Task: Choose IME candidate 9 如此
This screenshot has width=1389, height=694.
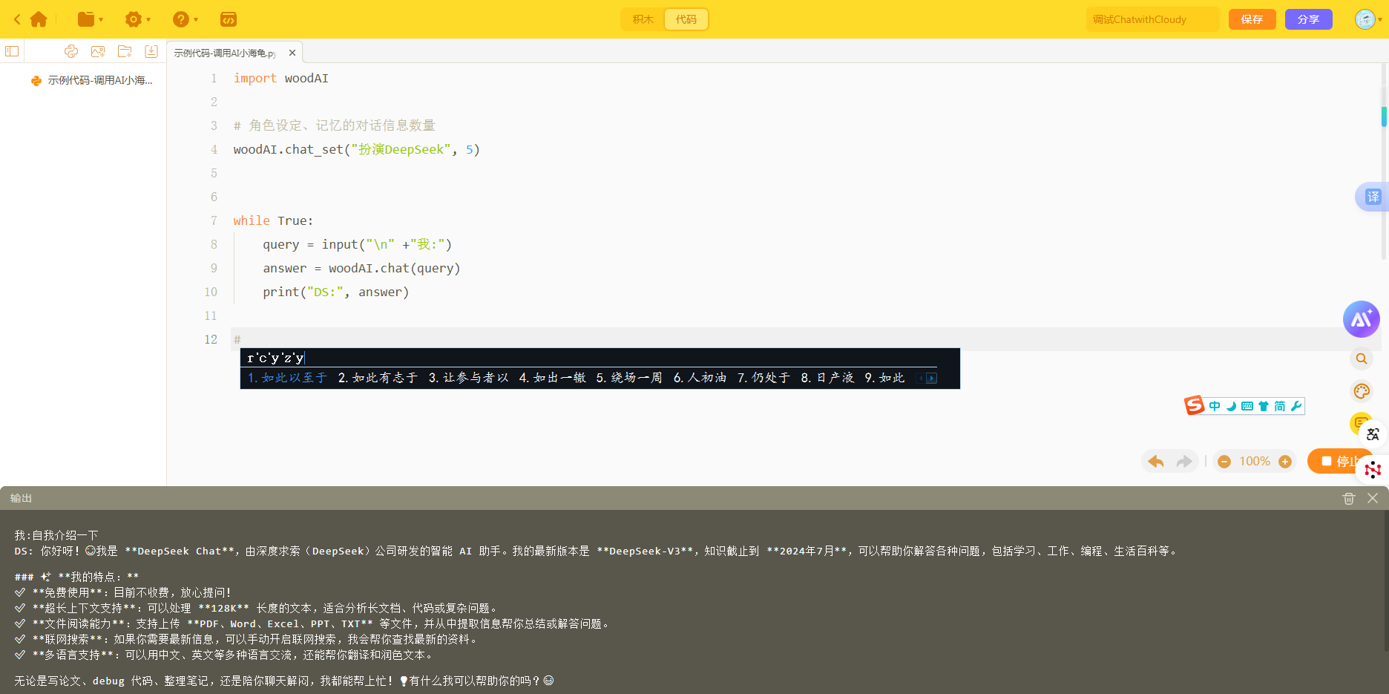Action: pyautogui.click(x=884, y=378)
